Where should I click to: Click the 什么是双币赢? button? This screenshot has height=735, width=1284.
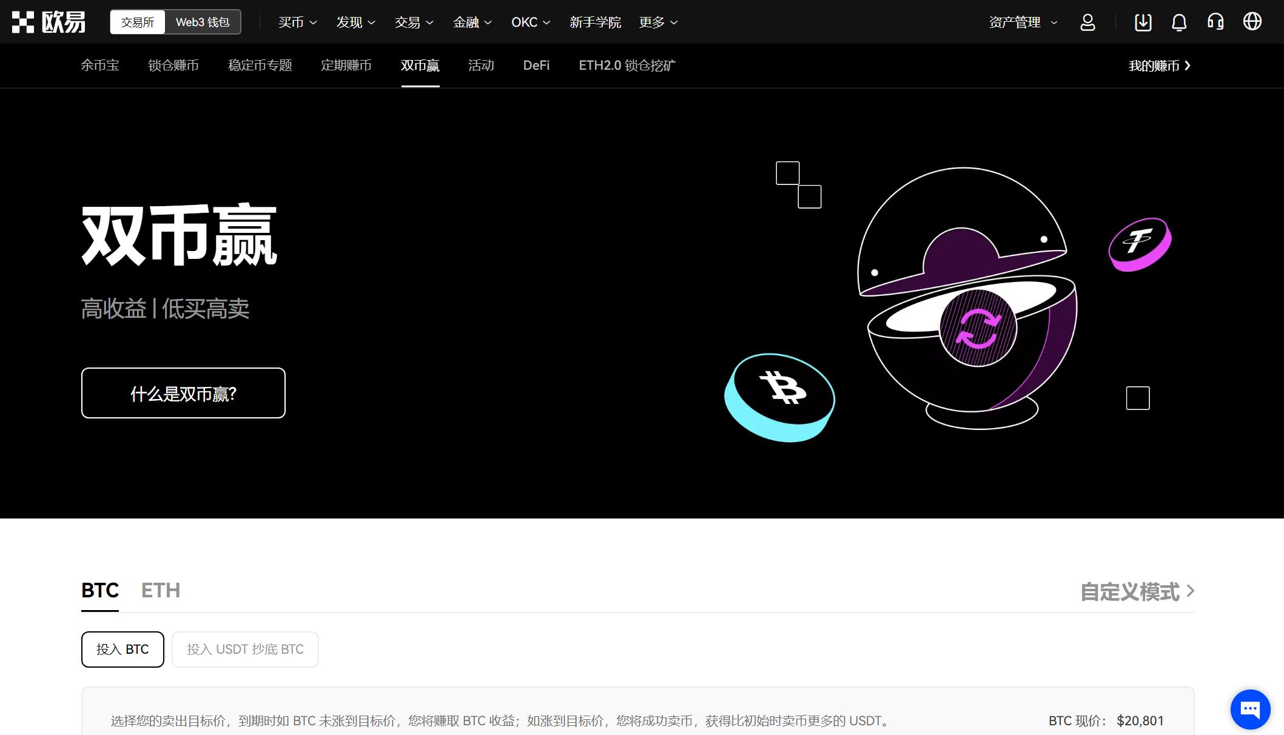click(x=183, y=393)
